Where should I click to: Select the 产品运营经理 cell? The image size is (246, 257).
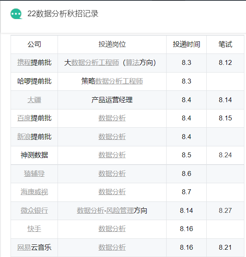[112, 100]
